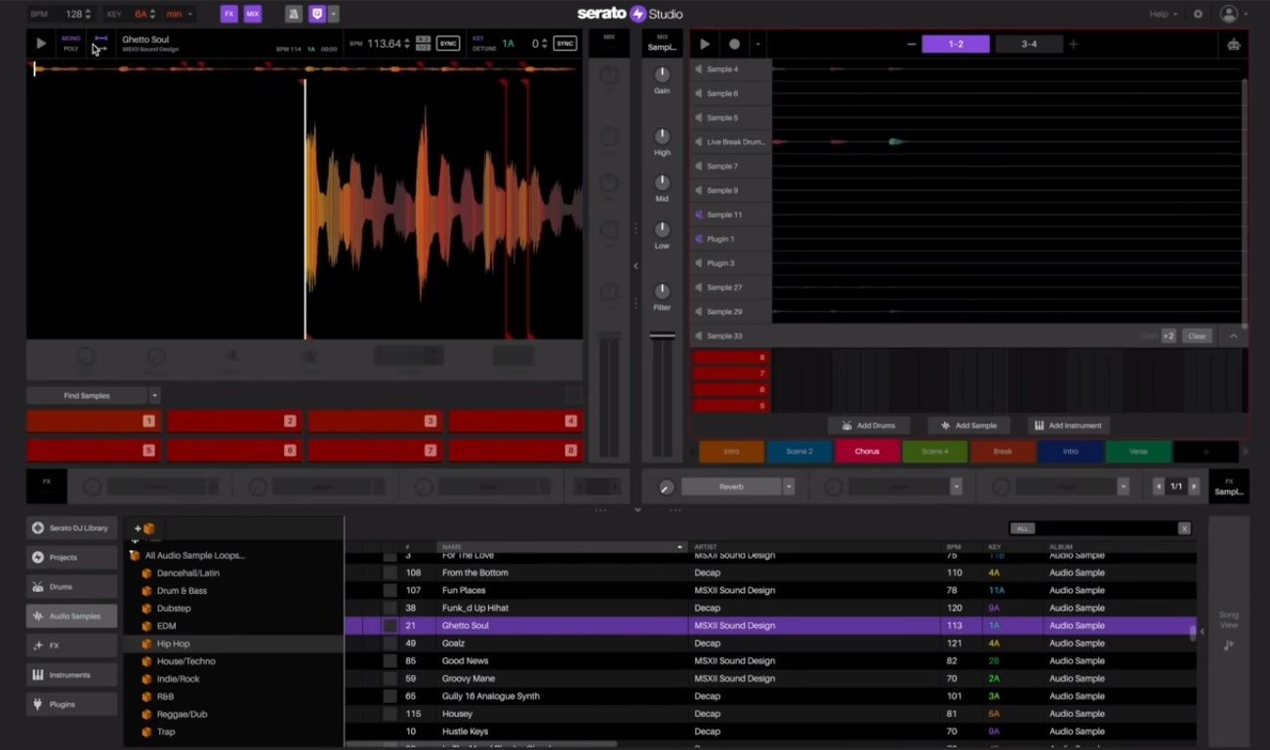Click the minus to remove bars

point(911,44)
